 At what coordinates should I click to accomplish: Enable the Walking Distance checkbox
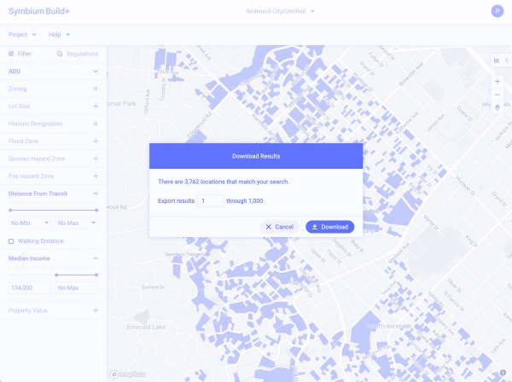[11, 241]
